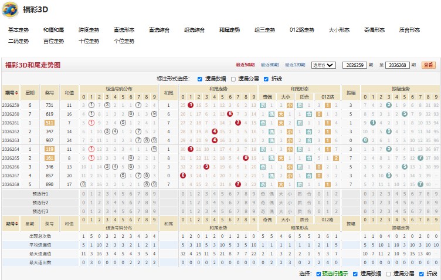Viewport: 441px width, 280px height.
Task: Enable top 遗漏分层 checkbox
Action: pyautogui.click(x=233, y=79)
